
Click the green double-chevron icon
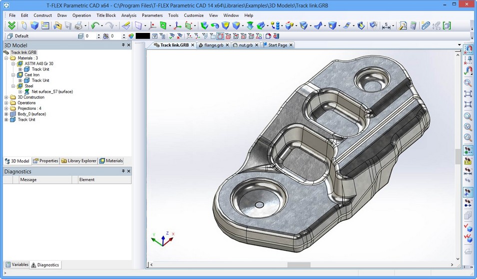[11, 25]
